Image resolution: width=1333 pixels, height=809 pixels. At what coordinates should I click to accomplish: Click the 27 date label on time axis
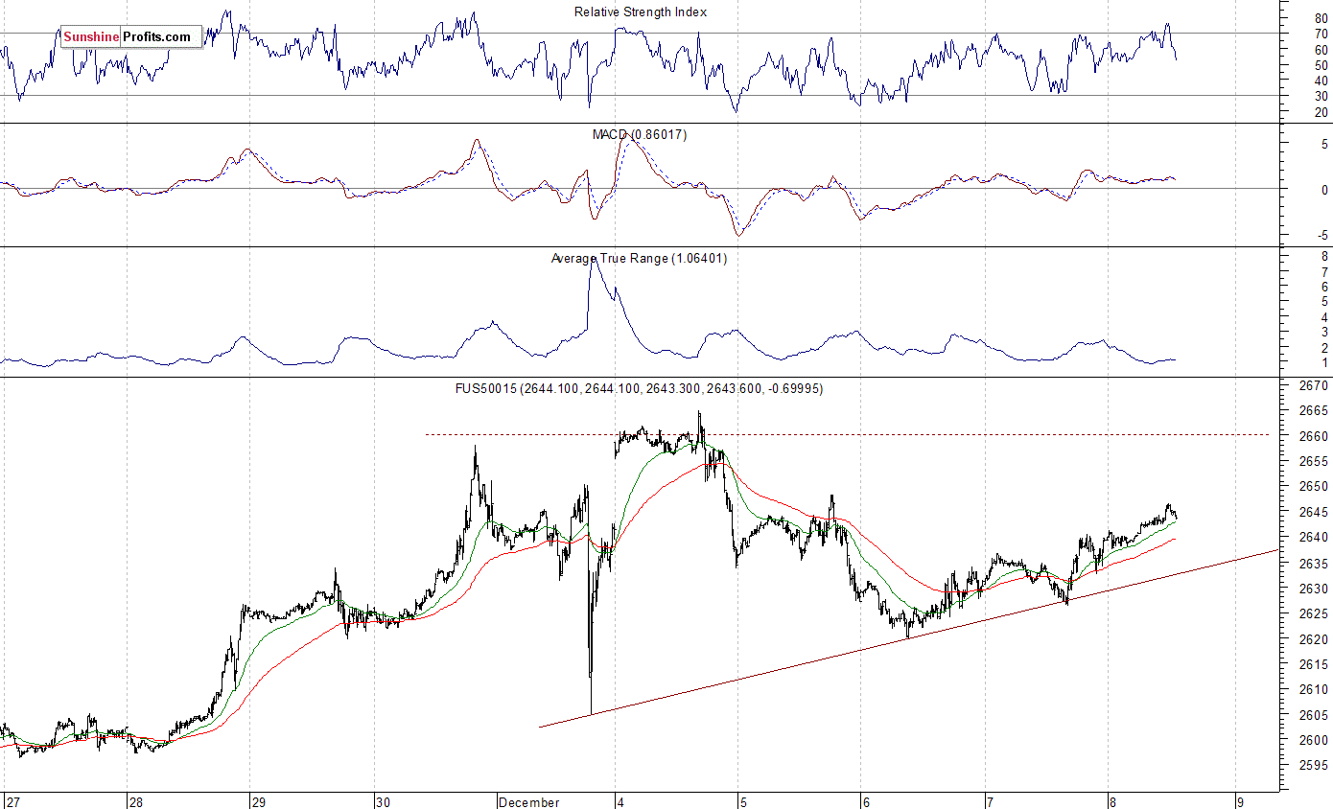[12, 801]
